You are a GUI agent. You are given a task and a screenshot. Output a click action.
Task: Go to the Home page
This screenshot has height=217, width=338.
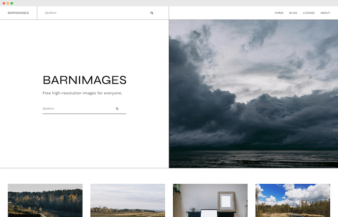point(279,13)
